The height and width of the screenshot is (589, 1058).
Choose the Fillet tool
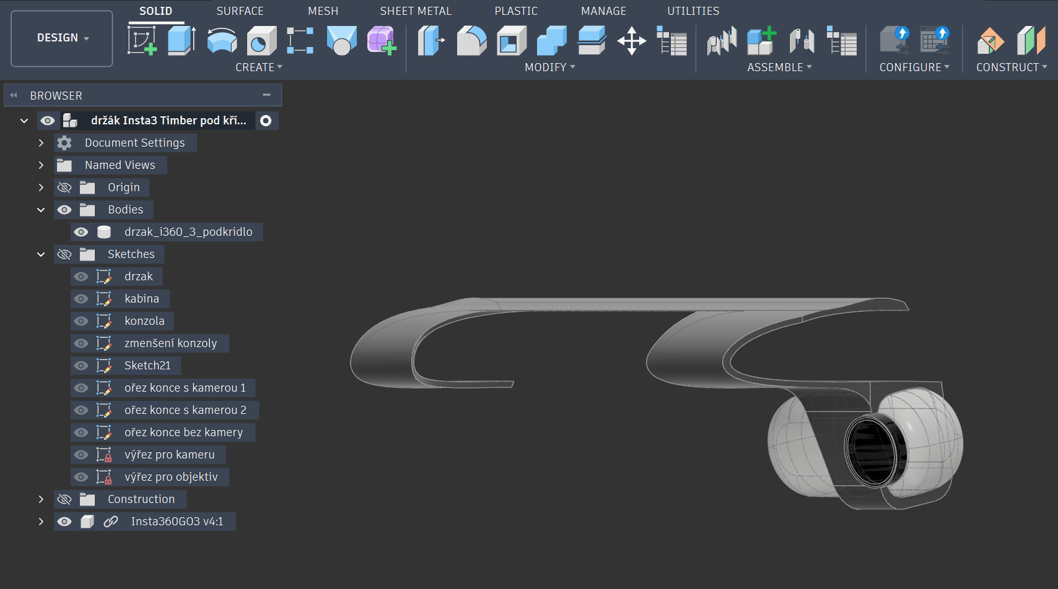tap(471, 41)
